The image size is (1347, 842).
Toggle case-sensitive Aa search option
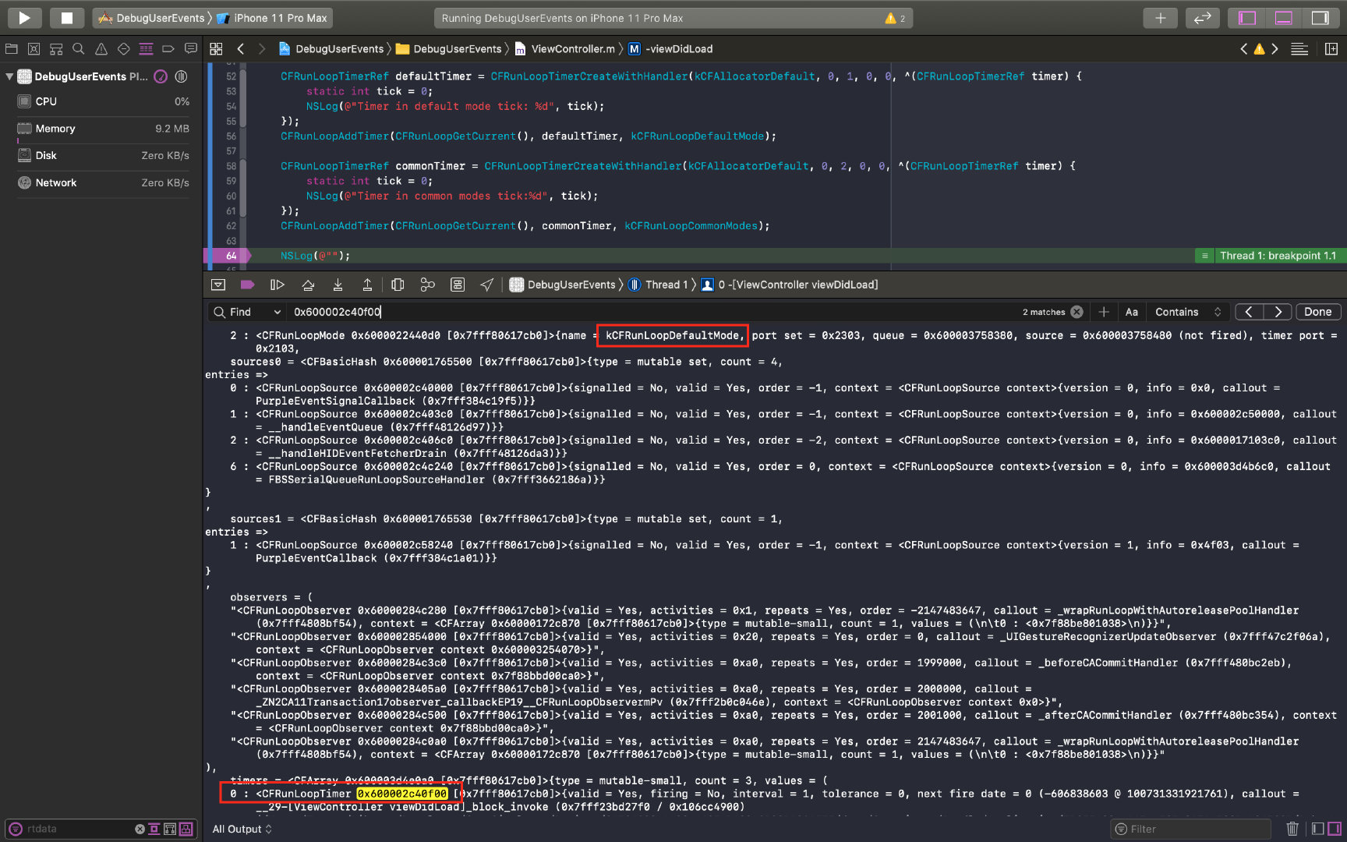tap(1132, 312)
